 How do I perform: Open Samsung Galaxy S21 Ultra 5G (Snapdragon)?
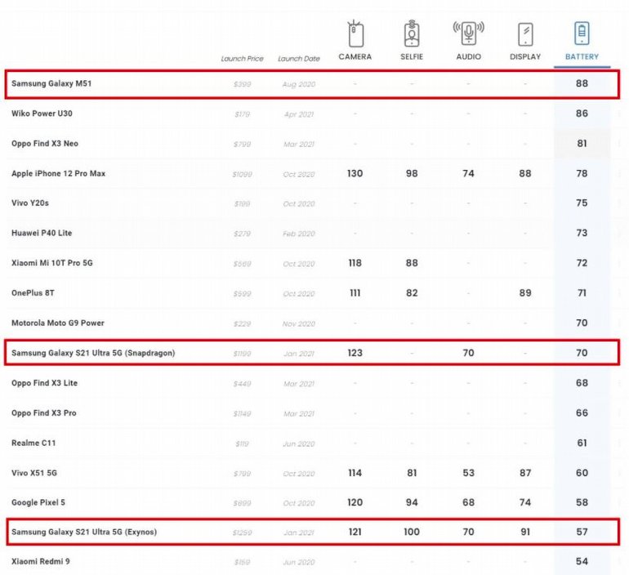[93, 353]
